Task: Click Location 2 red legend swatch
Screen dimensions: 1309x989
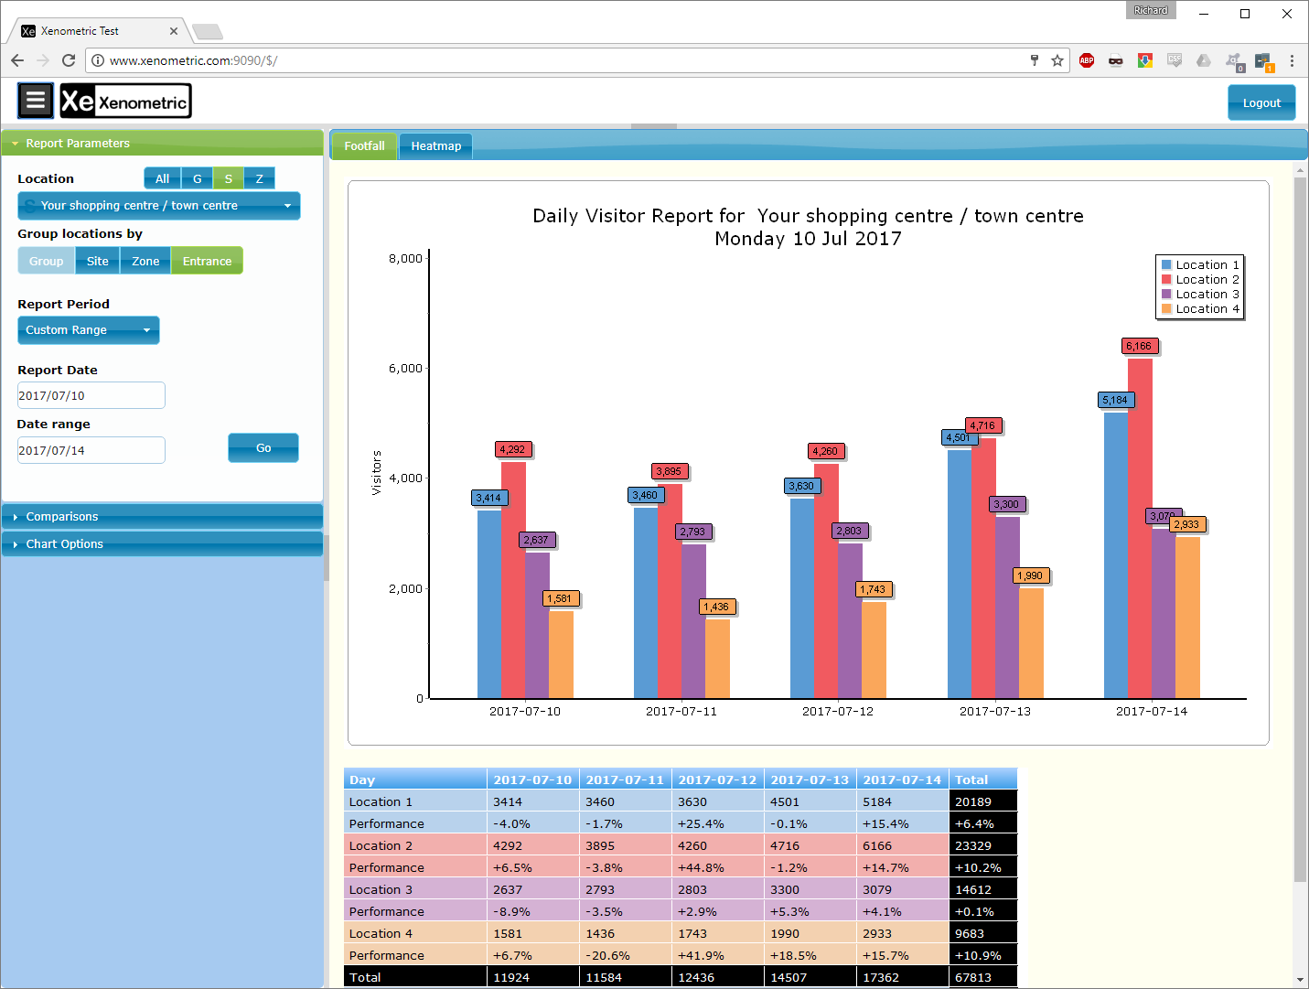Action: [1166, 280]
